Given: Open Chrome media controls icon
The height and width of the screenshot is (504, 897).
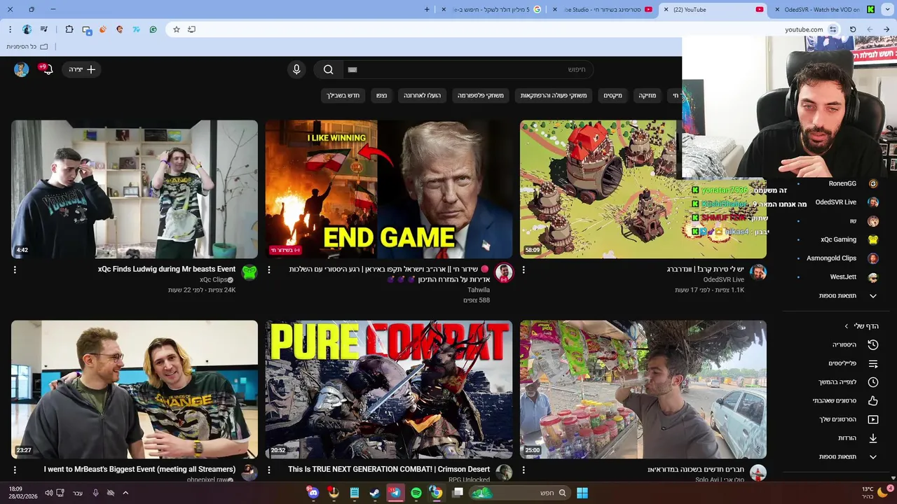Looking at the screenshot, I should pos(44,29).
